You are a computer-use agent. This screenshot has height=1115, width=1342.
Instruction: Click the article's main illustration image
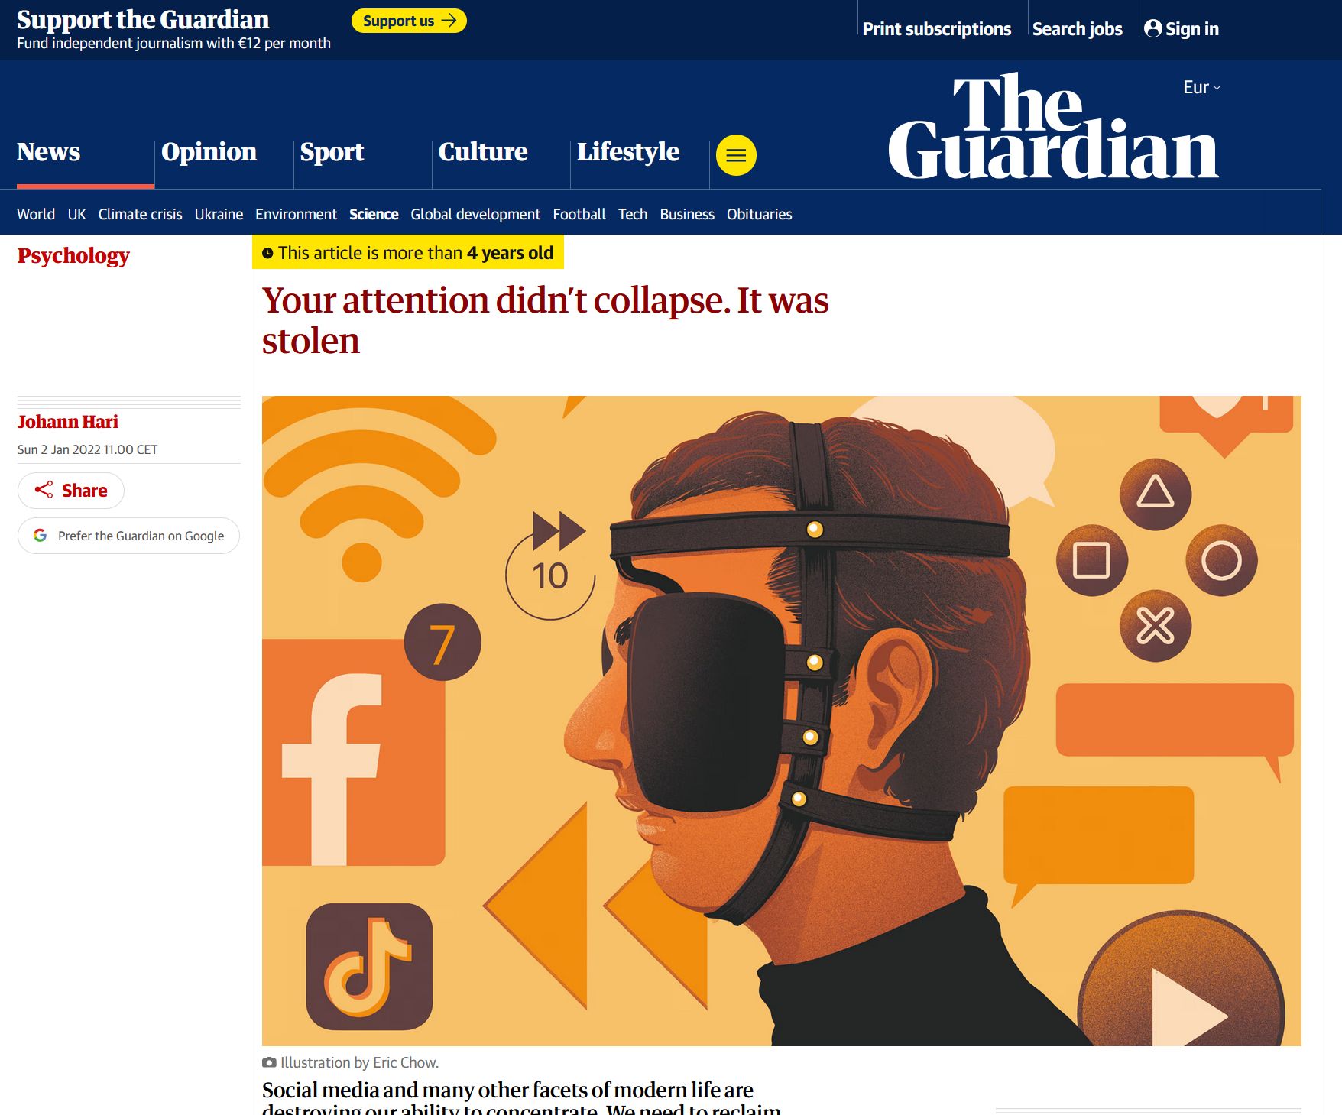(781, 721)
